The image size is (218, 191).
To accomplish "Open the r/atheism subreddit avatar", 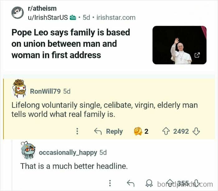I will tap(17, 13).
